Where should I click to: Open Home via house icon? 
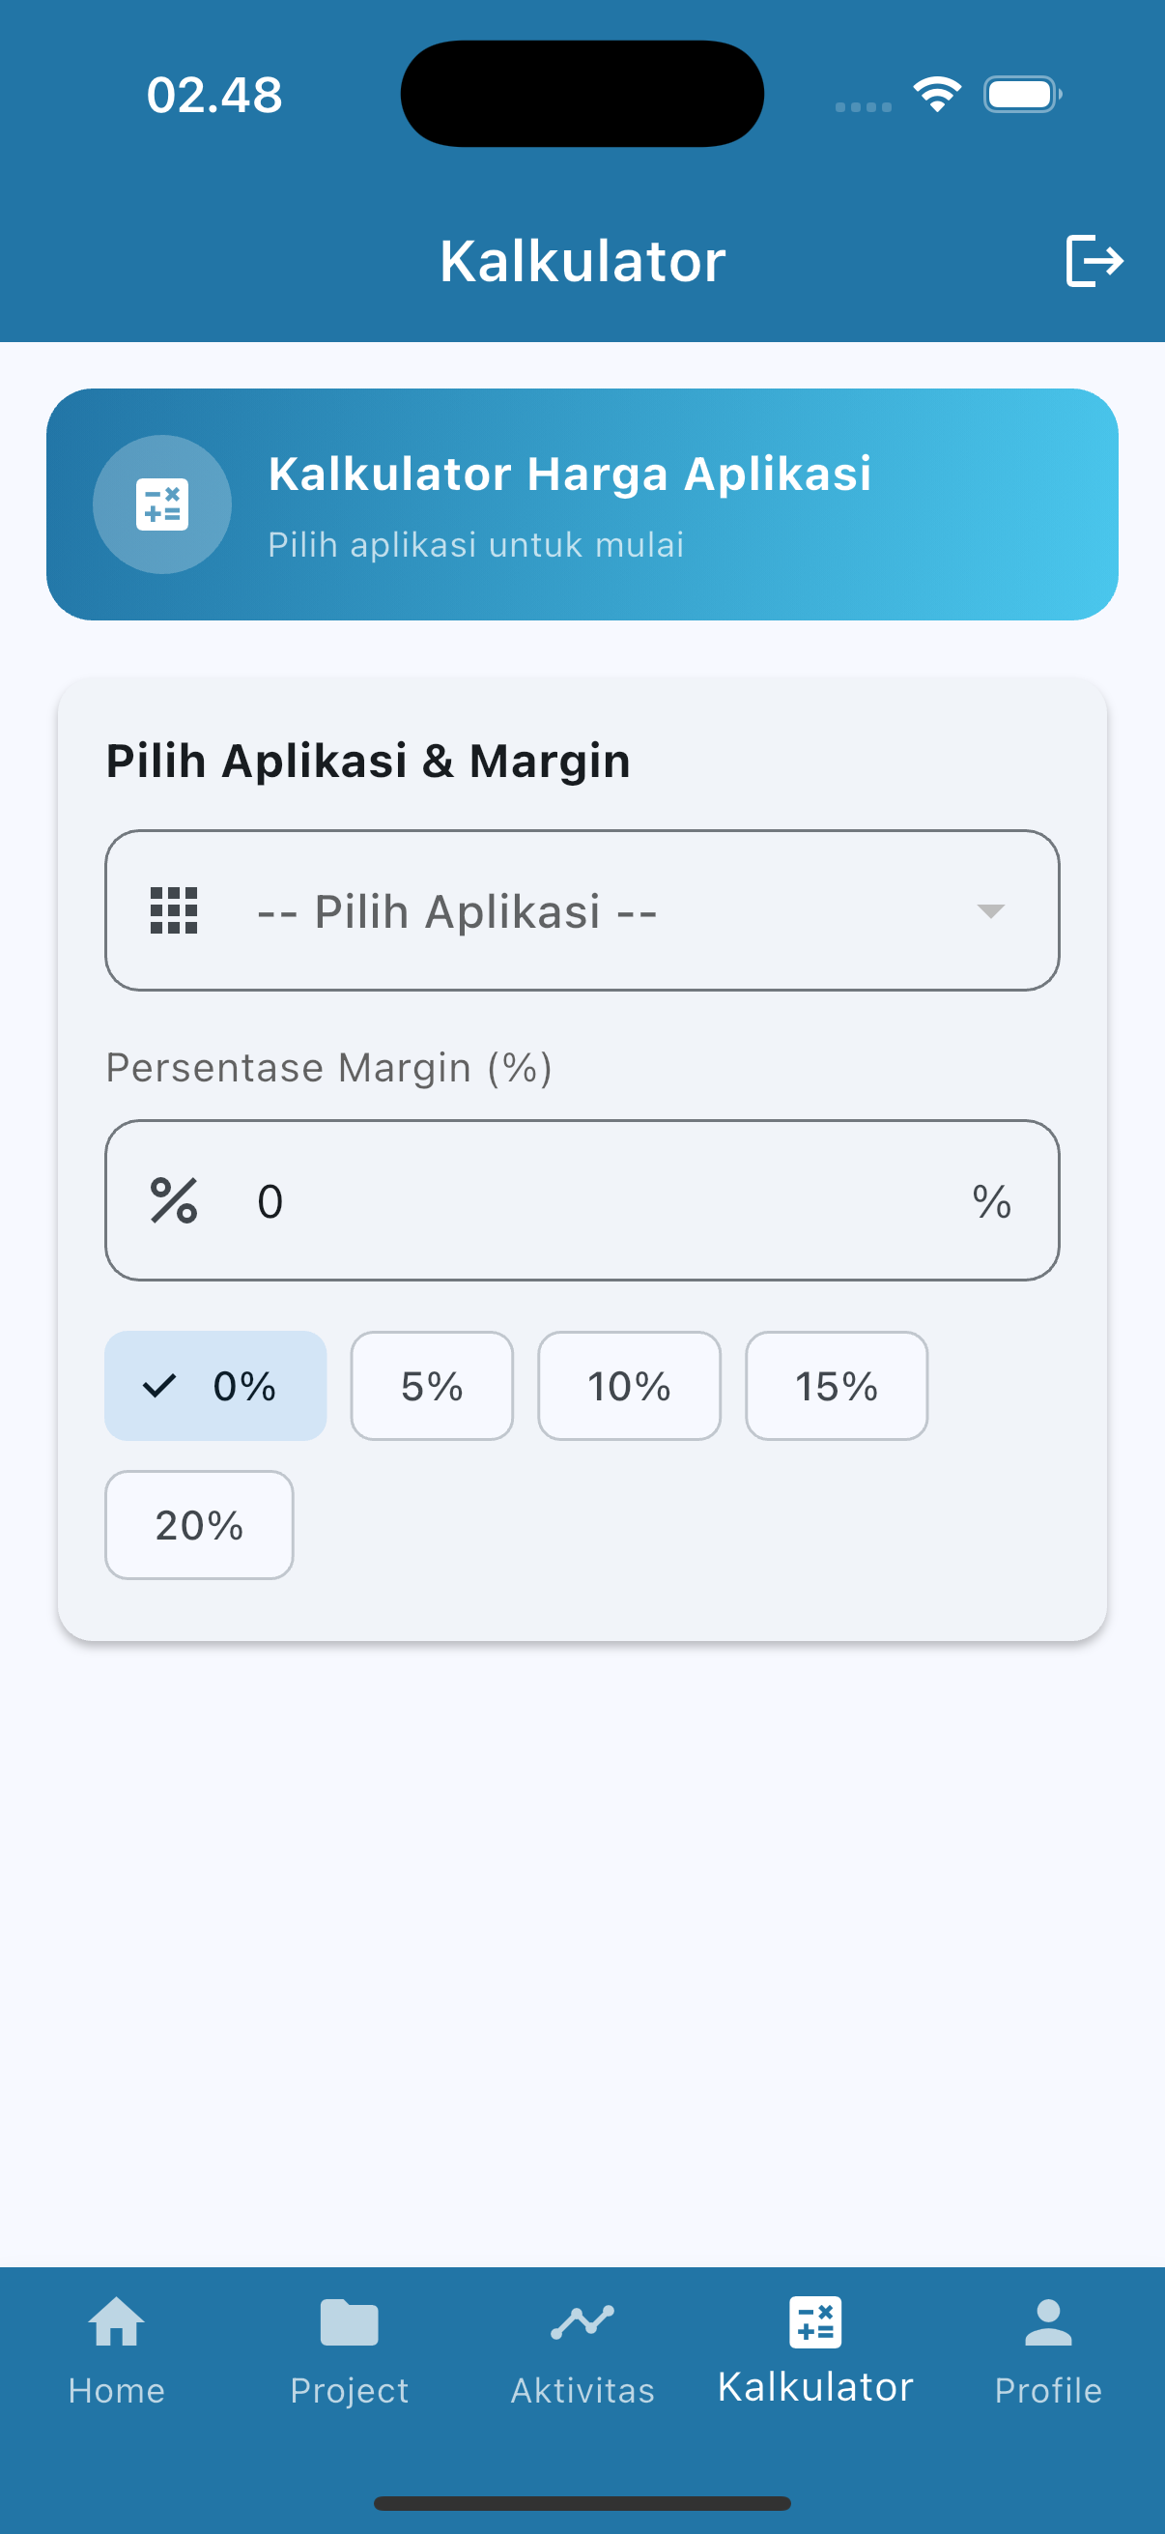[x=116, y=2322]
